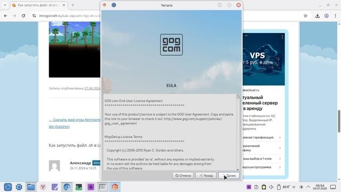
Task: Open the browser three-dot menu
Action: pos(335,15)
